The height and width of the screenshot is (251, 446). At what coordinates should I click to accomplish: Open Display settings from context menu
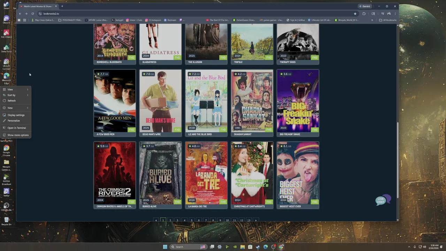pos(16,115)
